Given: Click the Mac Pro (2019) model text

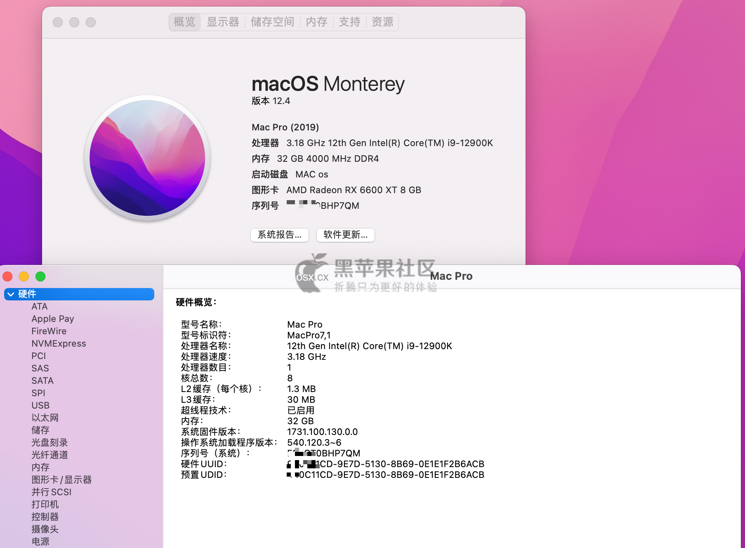Looking at the screenshot, I should pyautogui.click(x=285, y=127).
